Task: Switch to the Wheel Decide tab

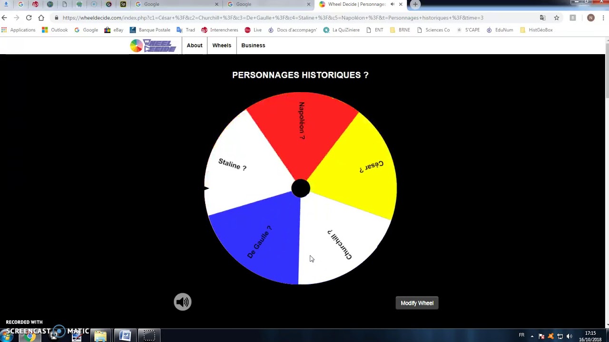Action: (x=357, y=4)
